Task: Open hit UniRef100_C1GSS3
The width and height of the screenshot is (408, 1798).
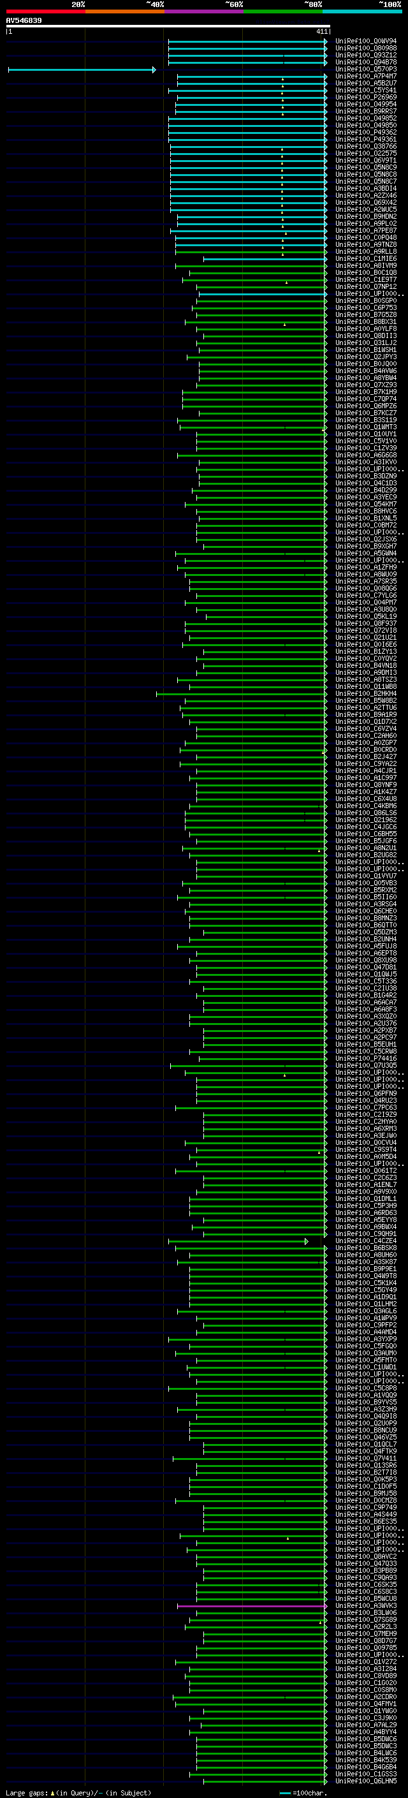Action: [366, 1774]
